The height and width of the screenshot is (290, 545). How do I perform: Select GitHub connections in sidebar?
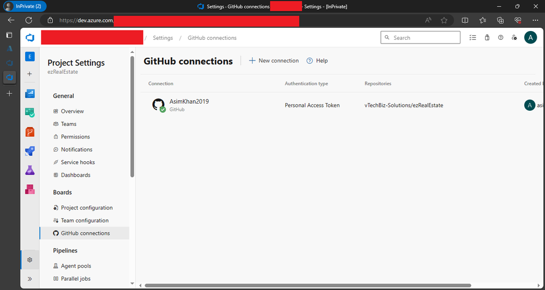[x=85, y=233]
